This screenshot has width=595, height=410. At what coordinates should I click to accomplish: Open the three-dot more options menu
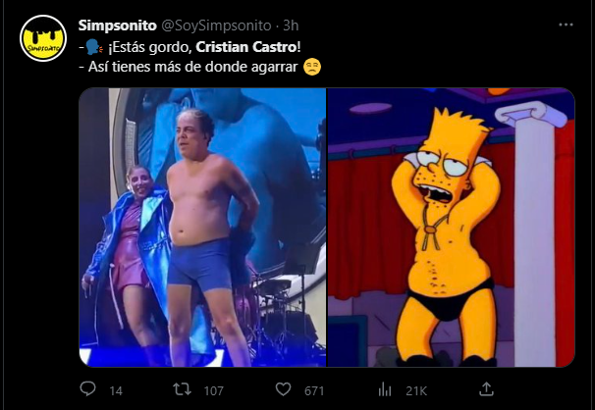coord(566,25)
